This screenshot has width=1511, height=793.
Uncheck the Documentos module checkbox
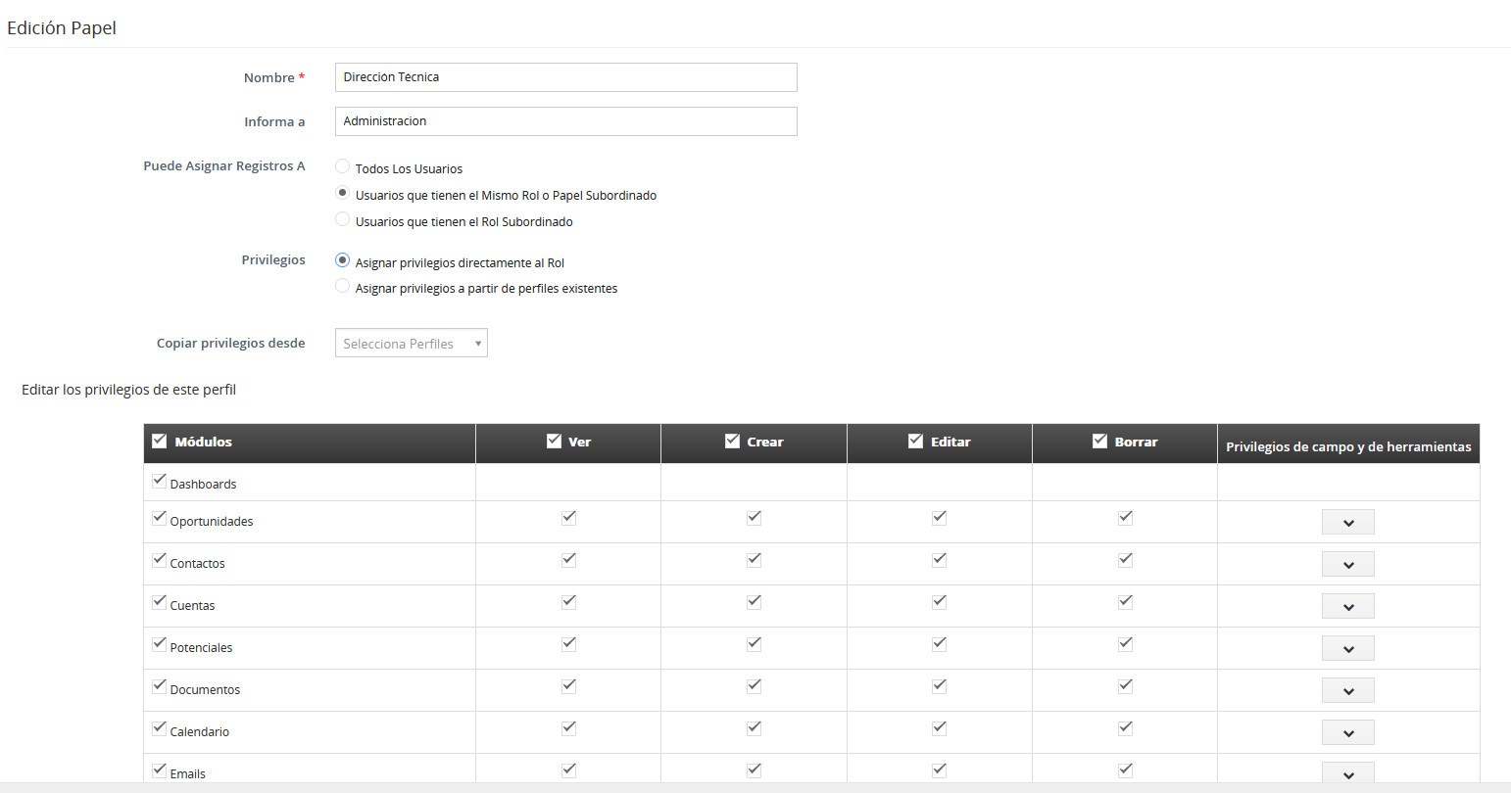click(159, 686)
